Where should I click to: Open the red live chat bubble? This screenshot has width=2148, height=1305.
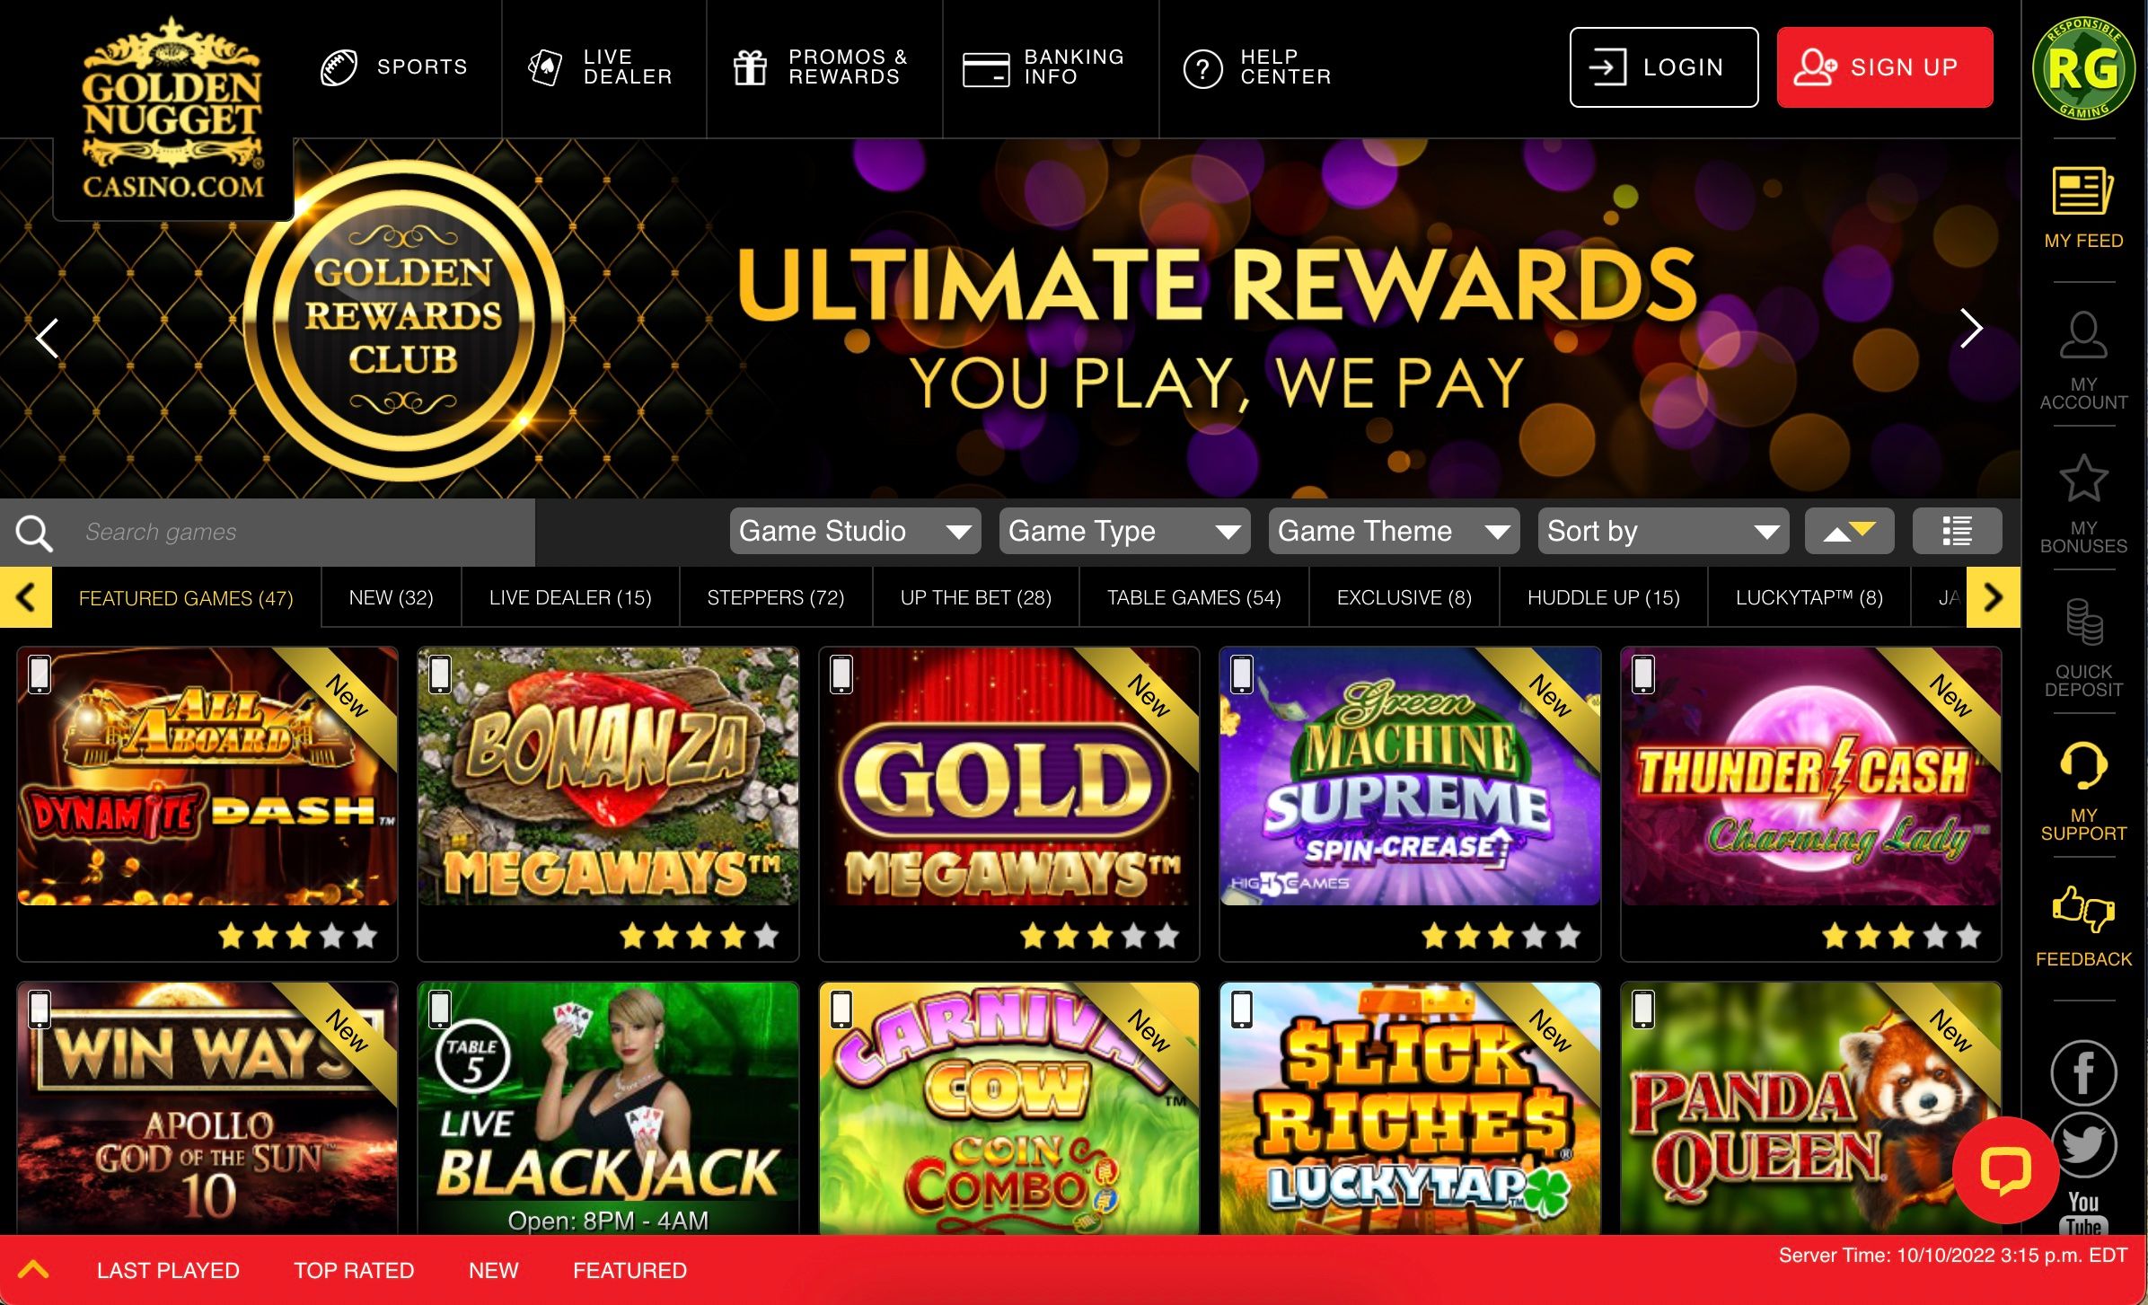2005,1170
